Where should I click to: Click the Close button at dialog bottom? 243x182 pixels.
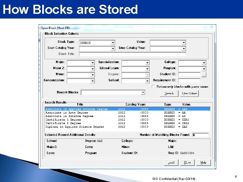[187, 162]
